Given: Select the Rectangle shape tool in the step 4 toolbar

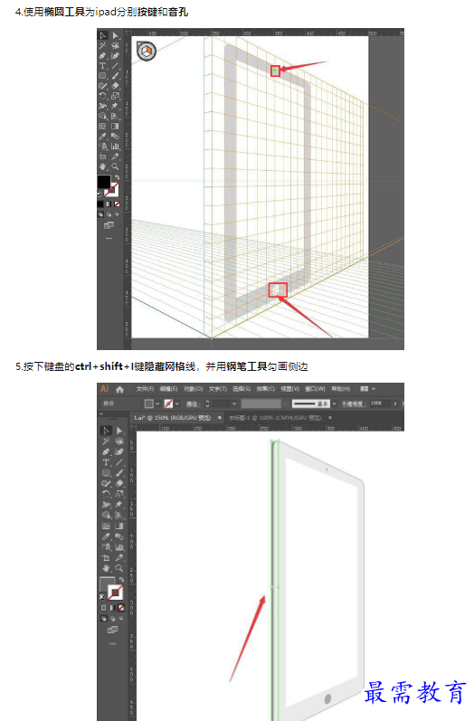Looking at the screenshot, I should click(x=102, y=76).
